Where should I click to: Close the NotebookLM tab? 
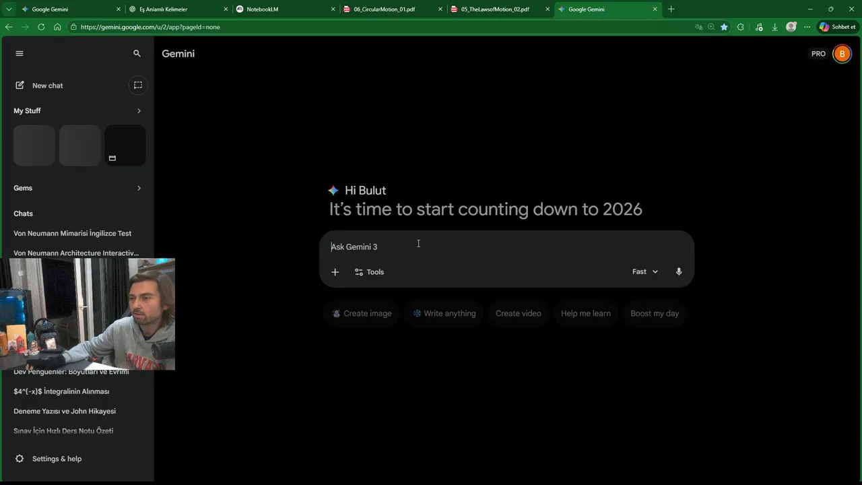tap(333, 9)
